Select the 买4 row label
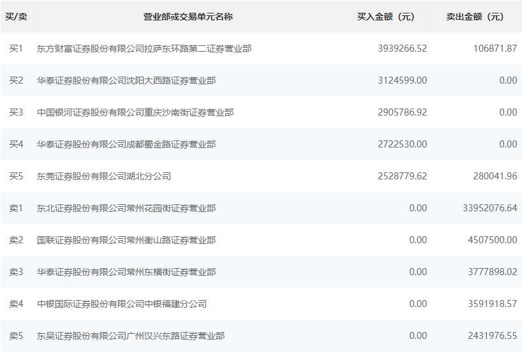The height and width of the screenshot is (353, 522). [x=16, y=144]
